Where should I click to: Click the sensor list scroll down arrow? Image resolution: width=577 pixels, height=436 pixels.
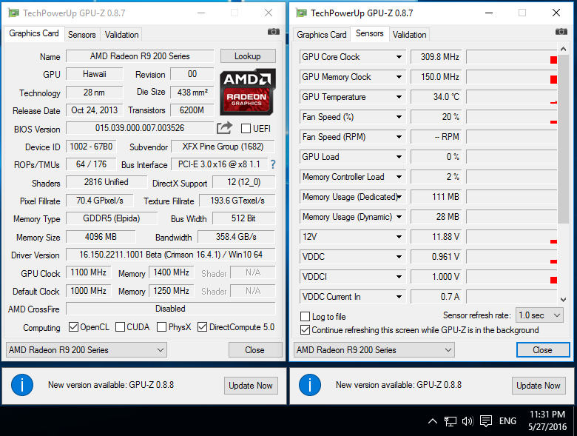563,299
